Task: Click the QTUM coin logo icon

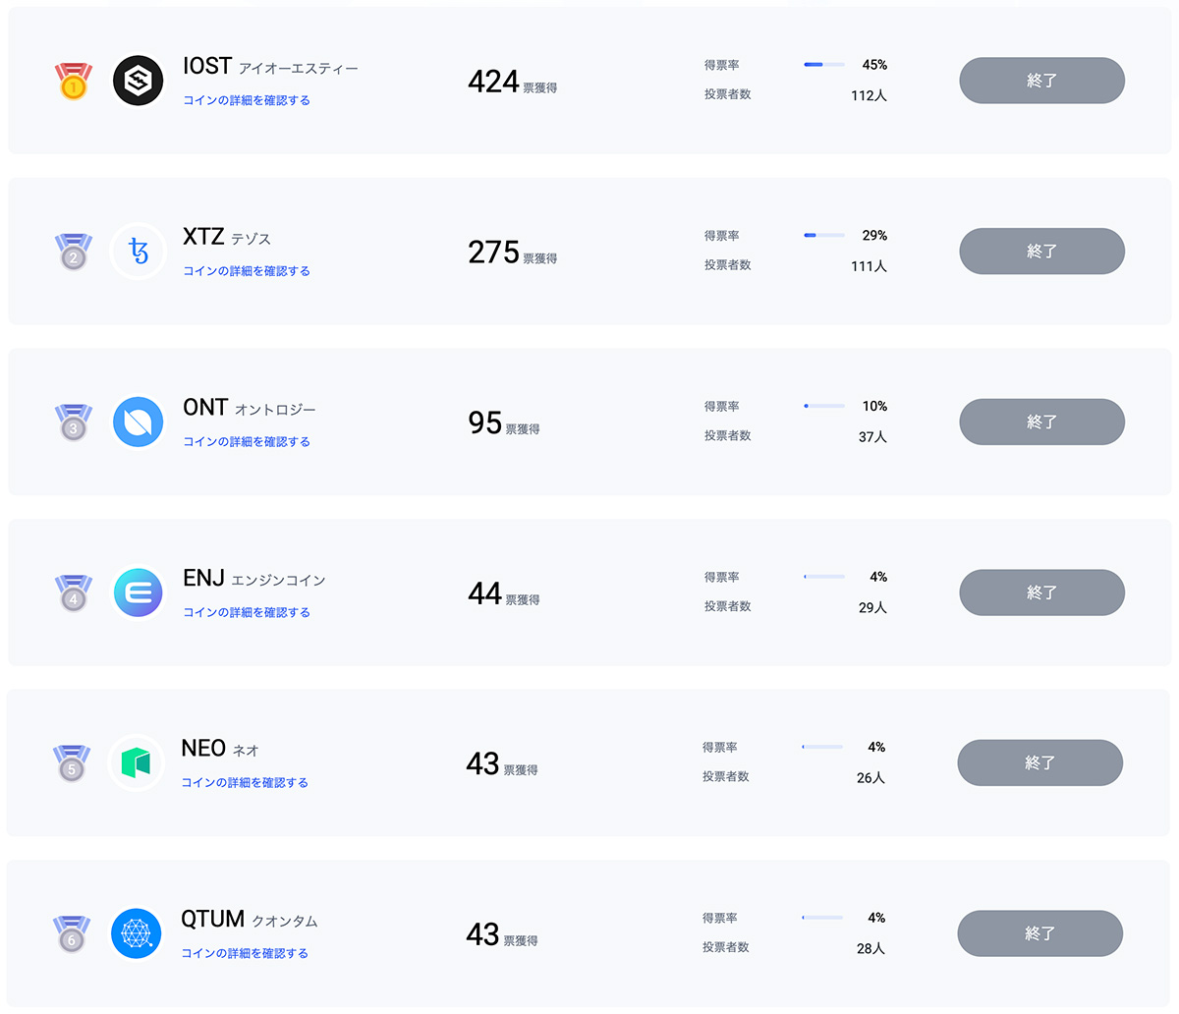Action: pyautogui.click(x=136, y=933)
